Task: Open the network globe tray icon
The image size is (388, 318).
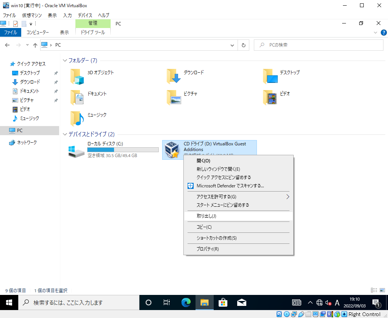Action: coord(319,302)
